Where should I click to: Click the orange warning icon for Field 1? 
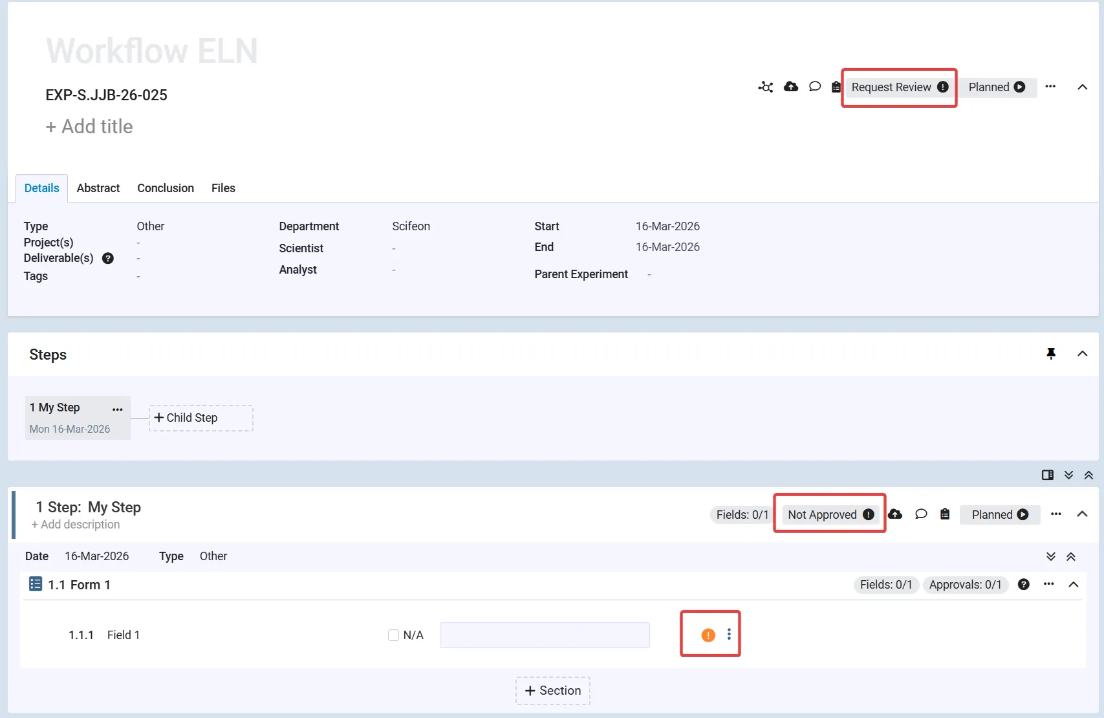point(708,635)
